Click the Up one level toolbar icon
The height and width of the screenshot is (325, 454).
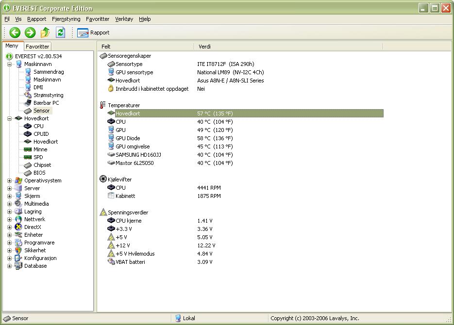coord(45,32)
